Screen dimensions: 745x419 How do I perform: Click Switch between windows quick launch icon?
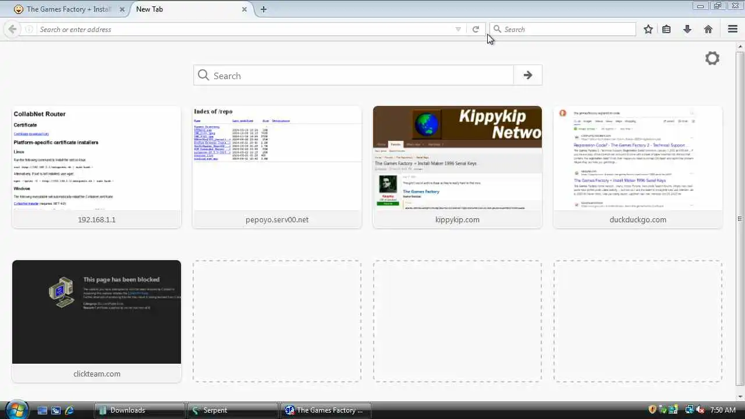point(56,410)
